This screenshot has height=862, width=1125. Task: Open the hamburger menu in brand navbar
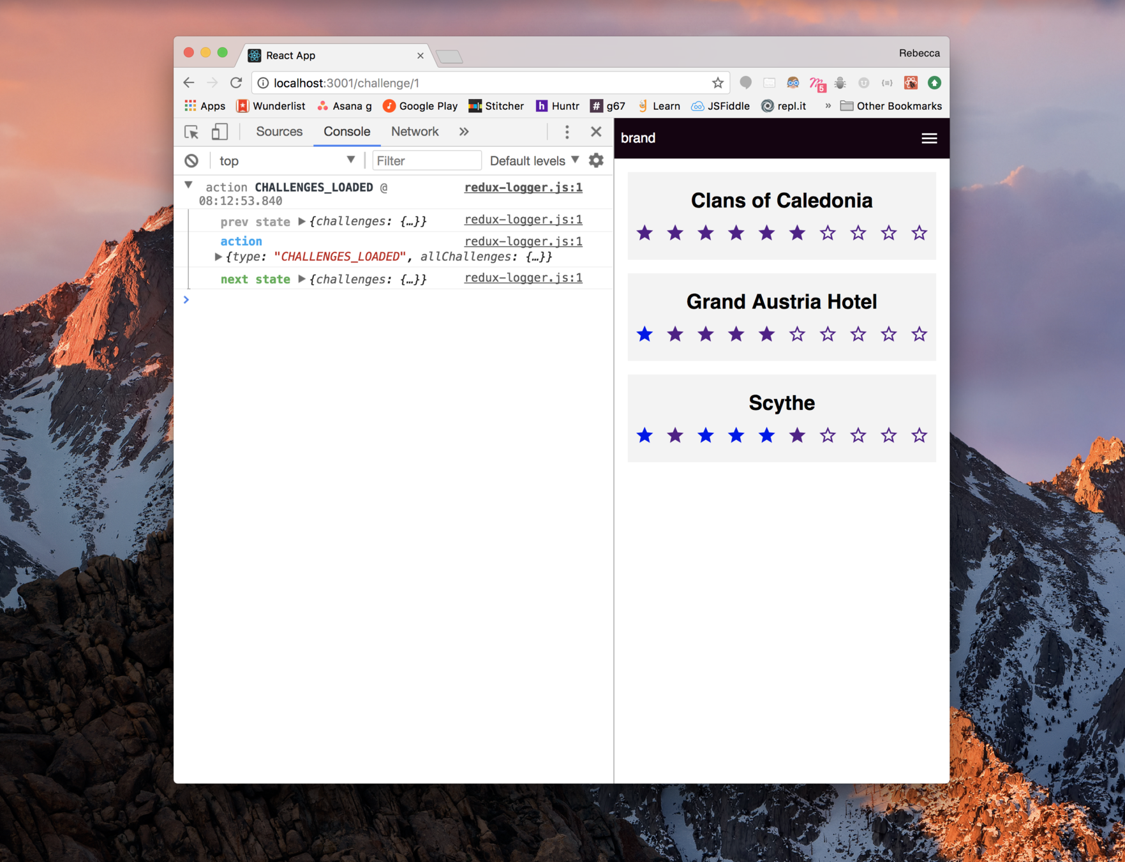pyautogui.click(x=929, y=138)
